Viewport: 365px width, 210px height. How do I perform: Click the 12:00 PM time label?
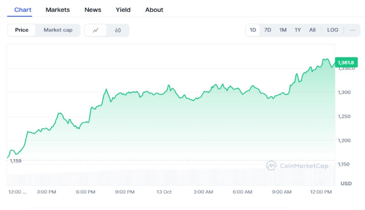321,192
